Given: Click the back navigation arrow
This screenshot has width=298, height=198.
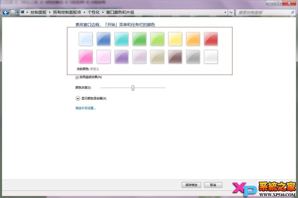Looking at the screenshot, I should pyautogui.click(x=5, y=13).
